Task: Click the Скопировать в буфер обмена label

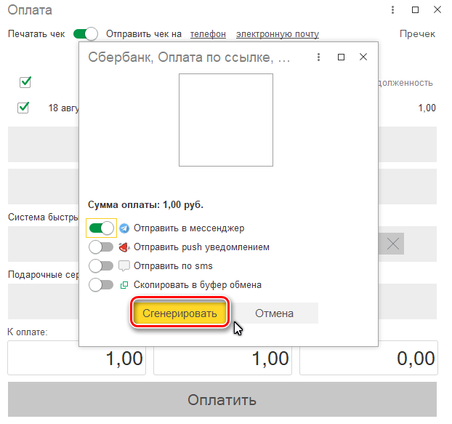Action: (x=198, y=285)
